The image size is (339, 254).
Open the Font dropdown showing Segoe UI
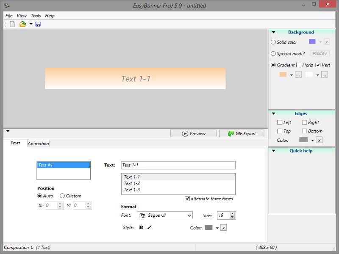coord(165,215)
